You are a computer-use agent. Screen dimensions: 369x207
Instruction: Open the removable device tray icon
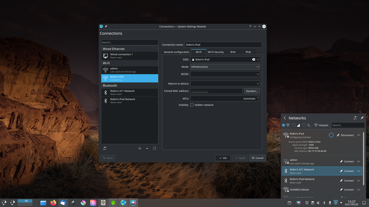(x=330, y=203)
